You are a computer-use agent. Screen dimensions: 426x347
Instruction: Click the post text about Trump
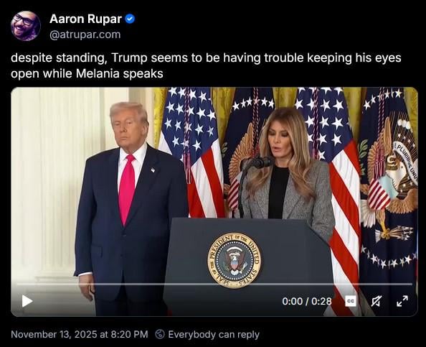pos(206,65)
